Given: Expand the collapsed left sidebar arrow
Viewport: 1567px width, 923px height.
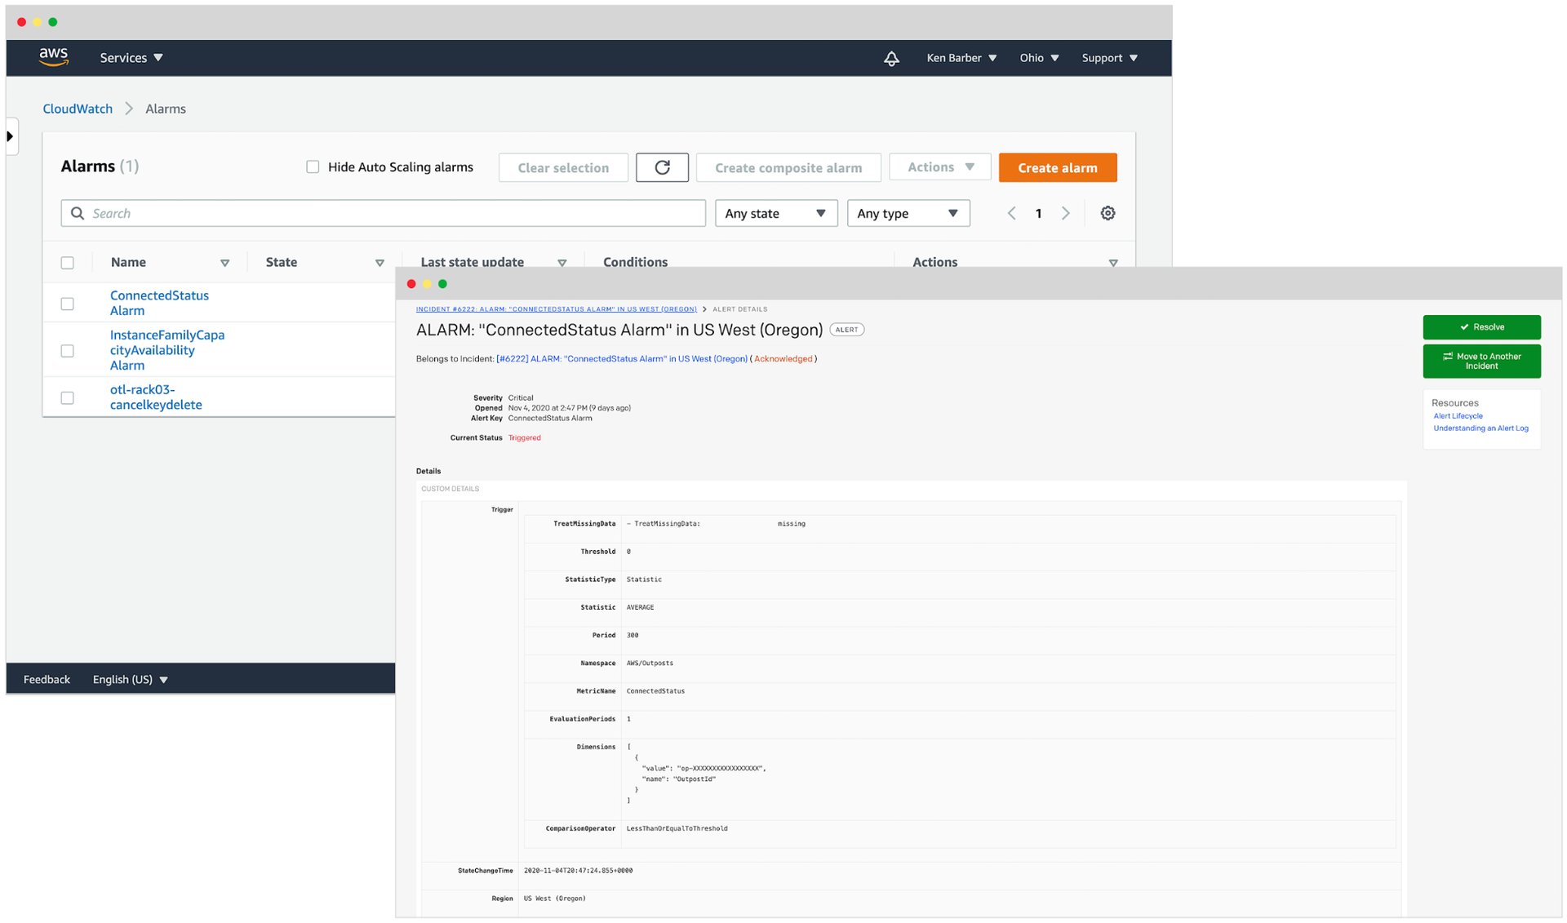Looking at the screenshot, I should (11, 136).
